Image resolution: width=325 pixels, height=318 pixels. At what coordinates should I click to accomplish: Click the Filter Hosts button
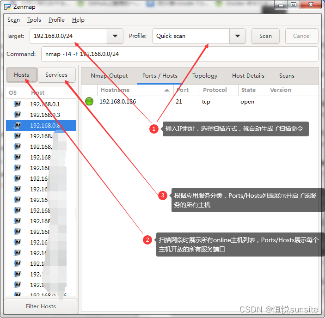click(41, 306)
